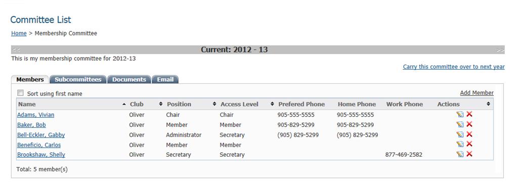Sort by Name column arrow
This screenshot has width=518, height=185.
click(124, 104)
